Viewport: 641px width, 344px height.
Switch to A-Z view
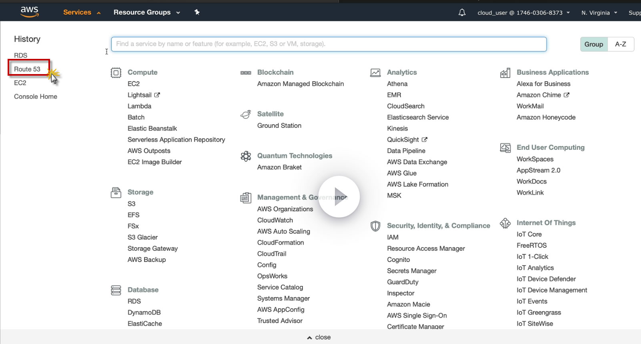coord(621,44)
